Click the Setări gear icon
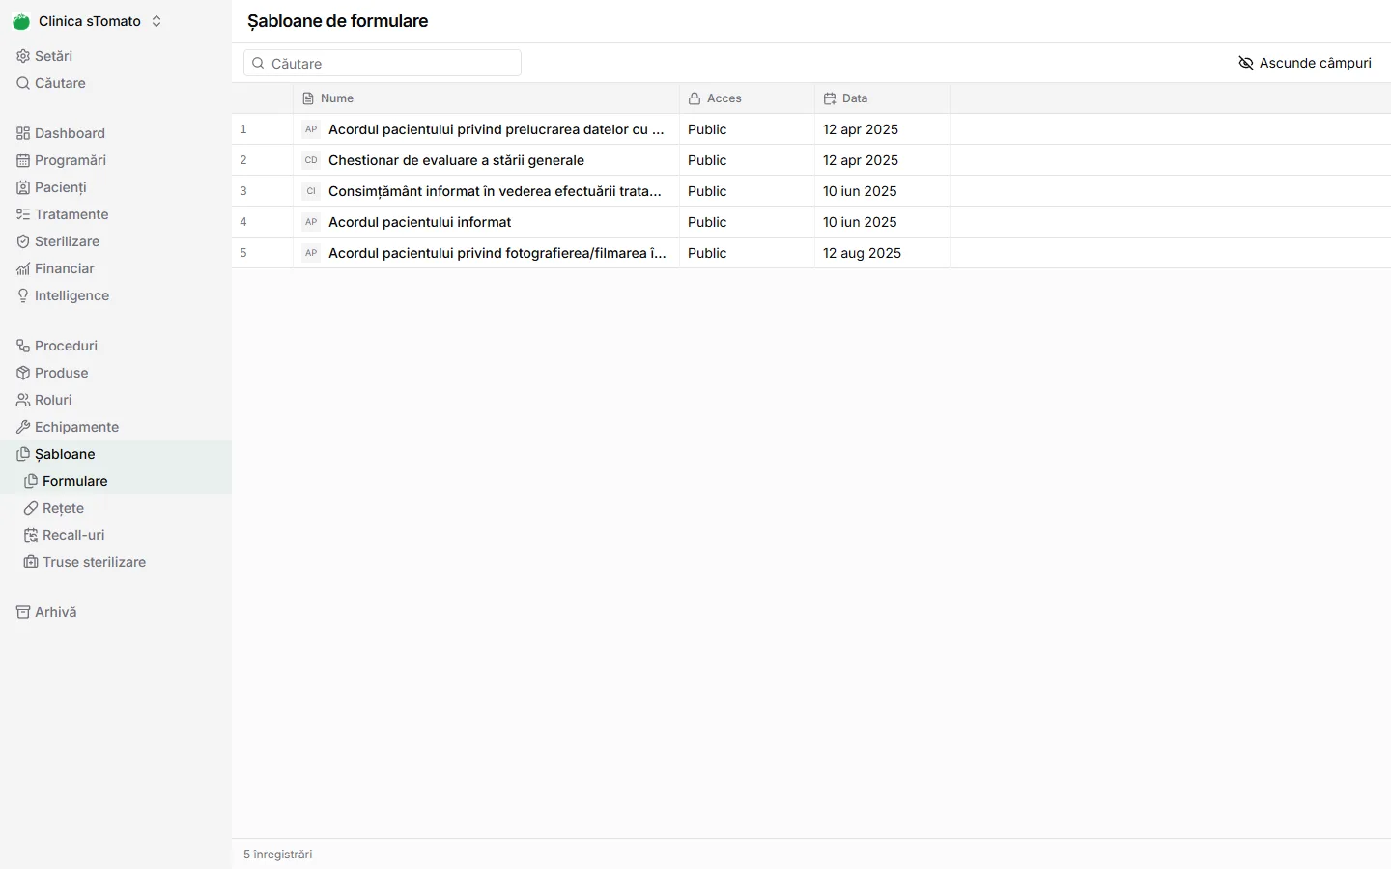 [23, 56]
